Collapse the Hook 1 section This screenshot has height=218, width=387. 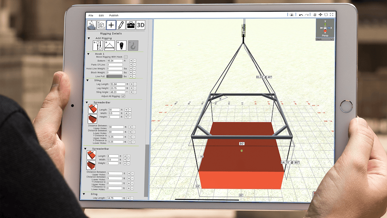click(x=88, y=54)
